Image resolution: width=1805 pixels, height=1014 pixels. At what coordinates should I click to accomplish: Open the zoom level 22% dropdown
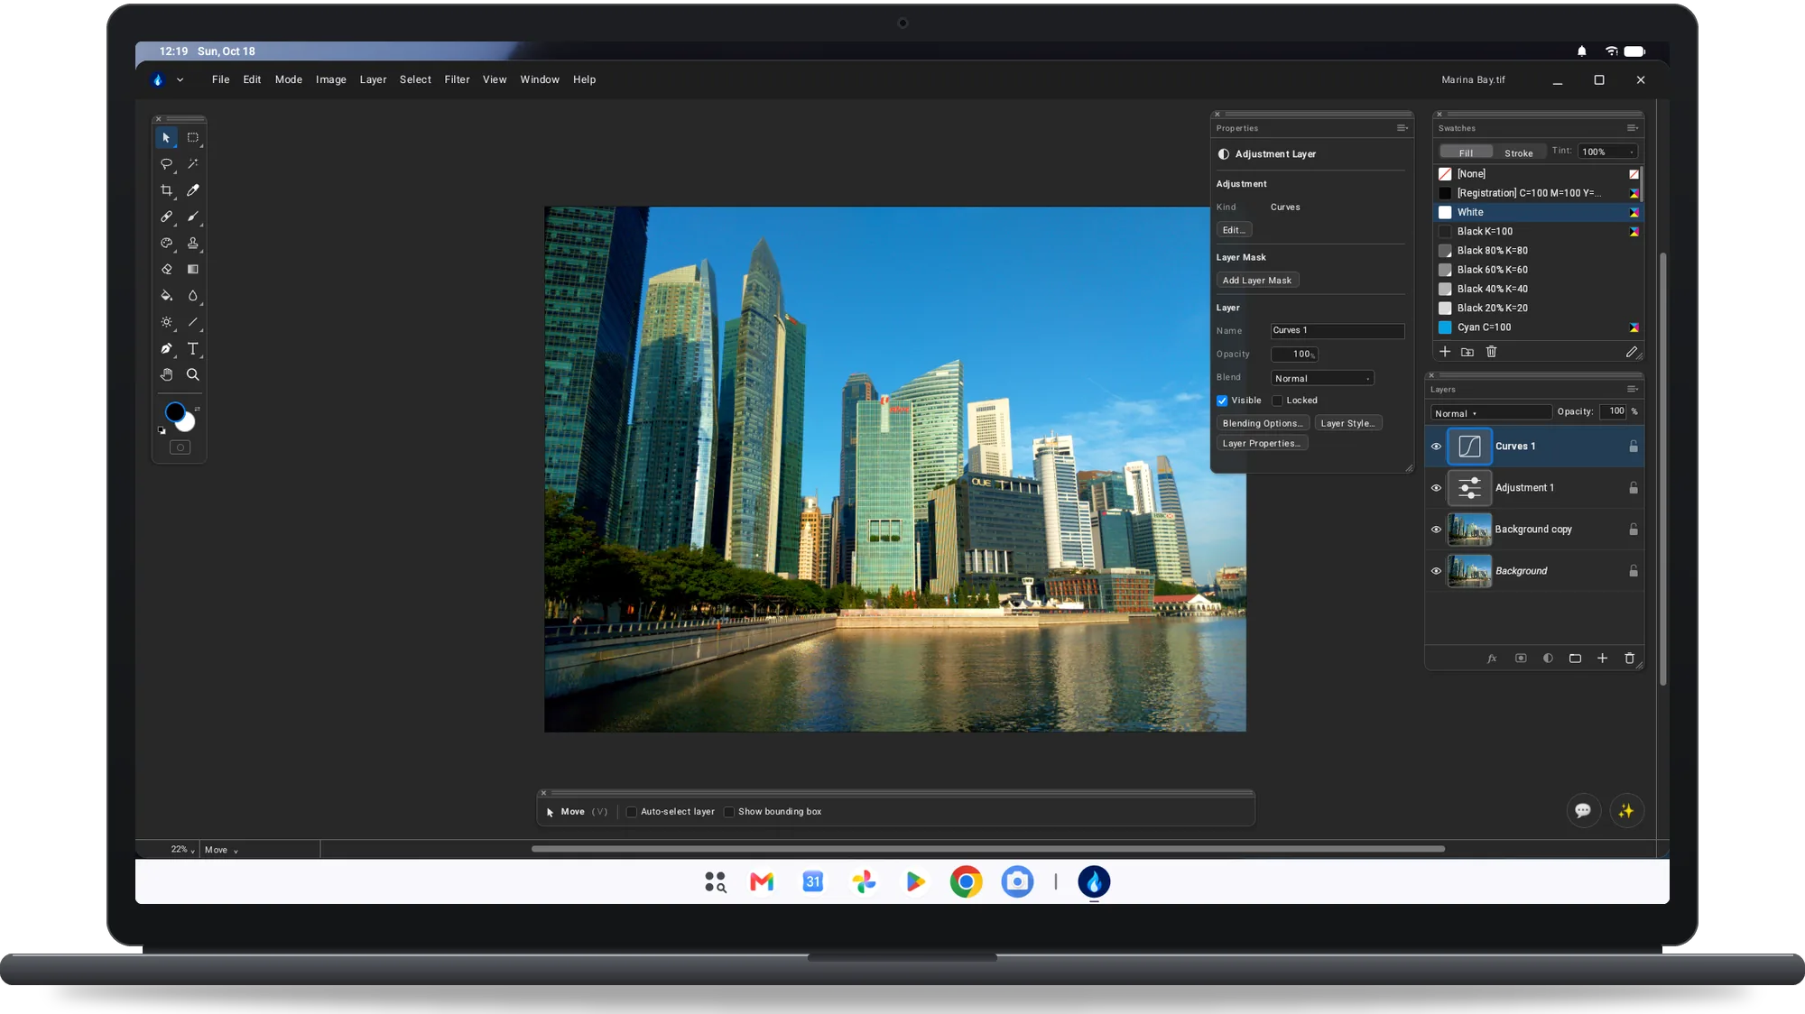click(183, 850)
